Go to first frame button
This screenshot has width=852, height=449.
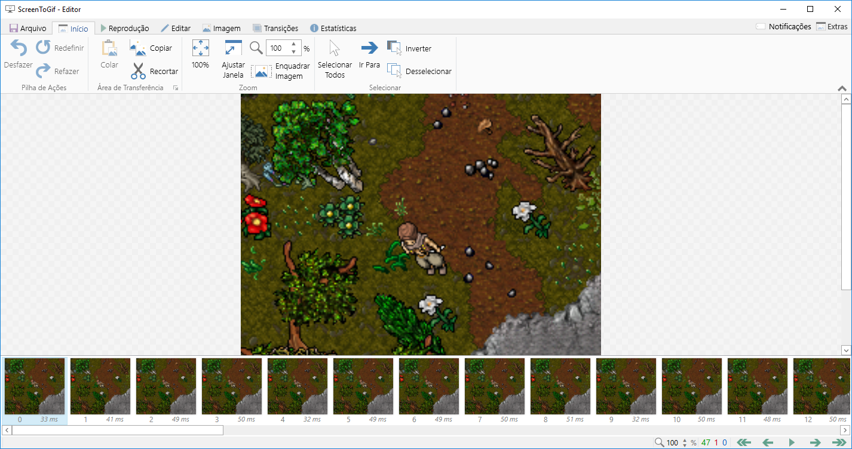click(x=744, y=442)
